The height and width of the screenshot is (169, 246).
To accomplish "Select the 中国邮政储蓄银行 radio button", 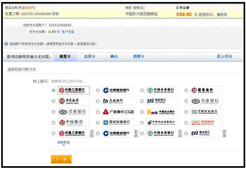I will (x=142, y=123).
